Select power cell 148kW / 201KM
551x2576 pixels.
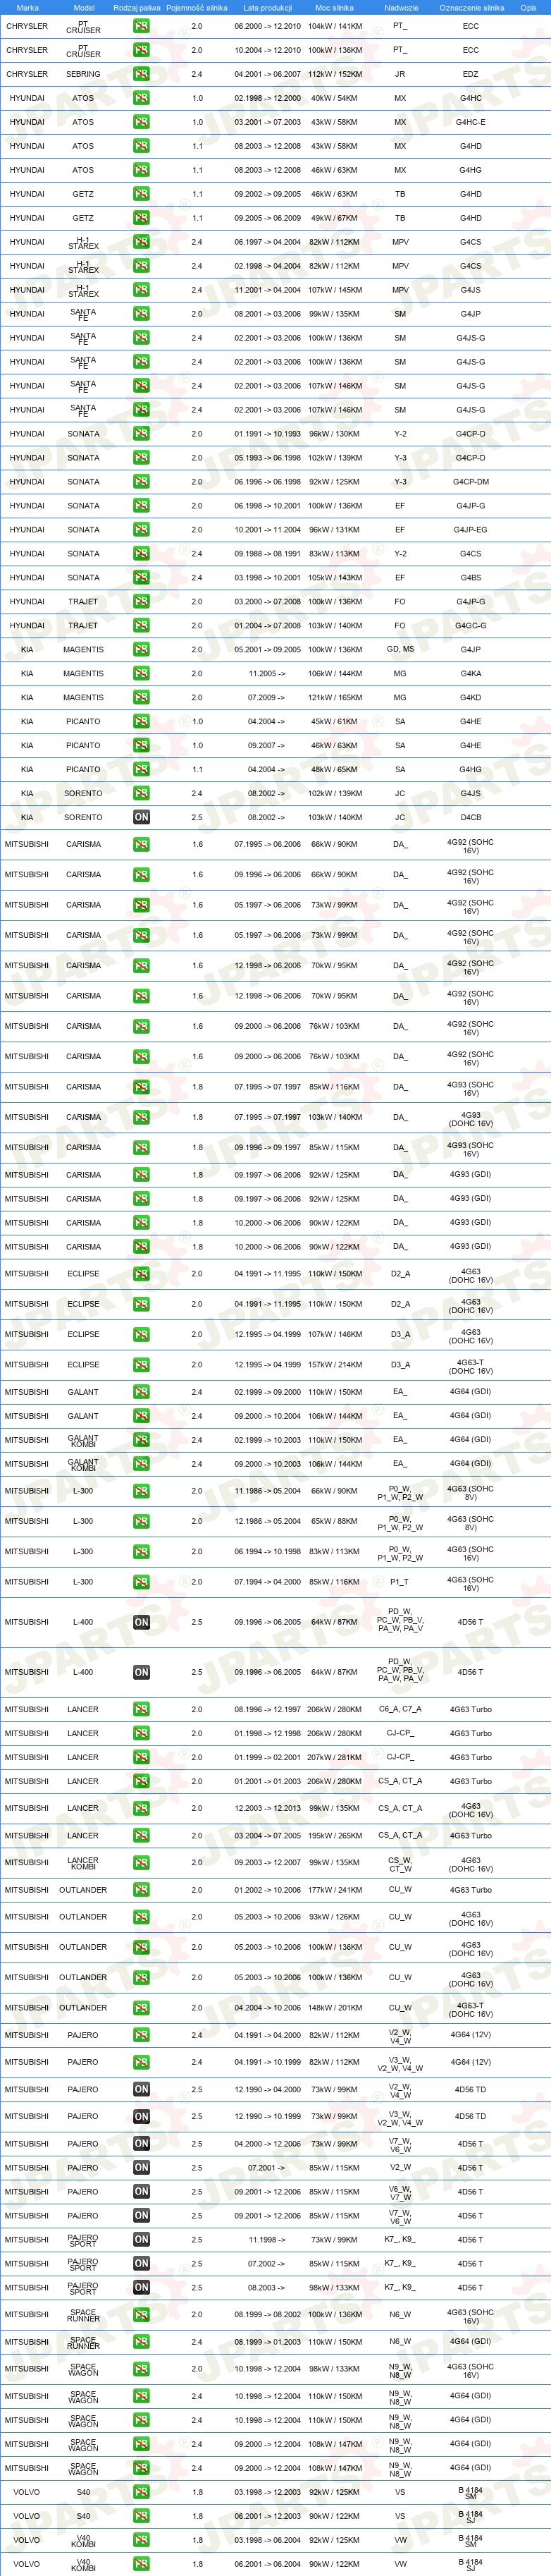click(x=334, y=2007)
